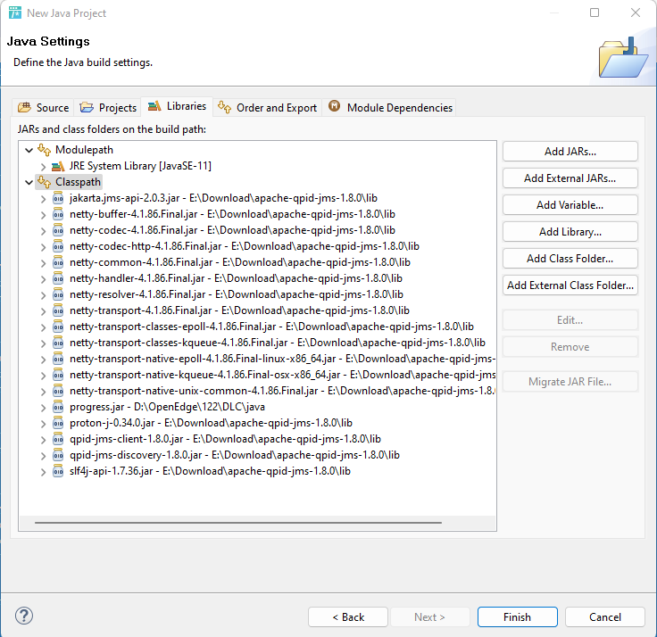Click the Add Library... button

point(570,232)
